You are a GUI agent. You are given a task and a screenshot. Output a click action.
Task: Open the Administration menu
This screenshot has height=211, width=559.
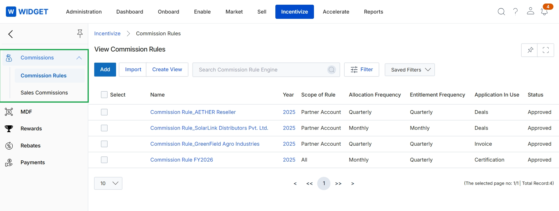click(84, 12)
